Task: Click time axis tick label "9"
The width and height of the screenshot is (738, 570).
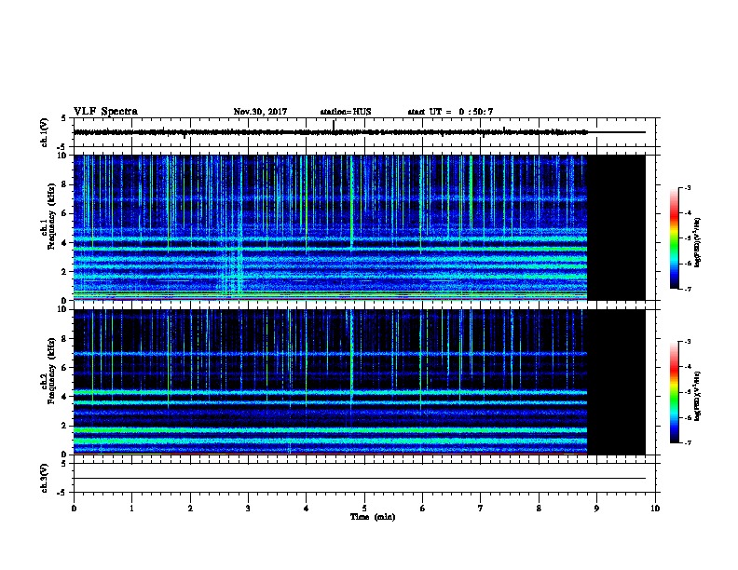Action: pyautogui.click(x=596, y=508)
